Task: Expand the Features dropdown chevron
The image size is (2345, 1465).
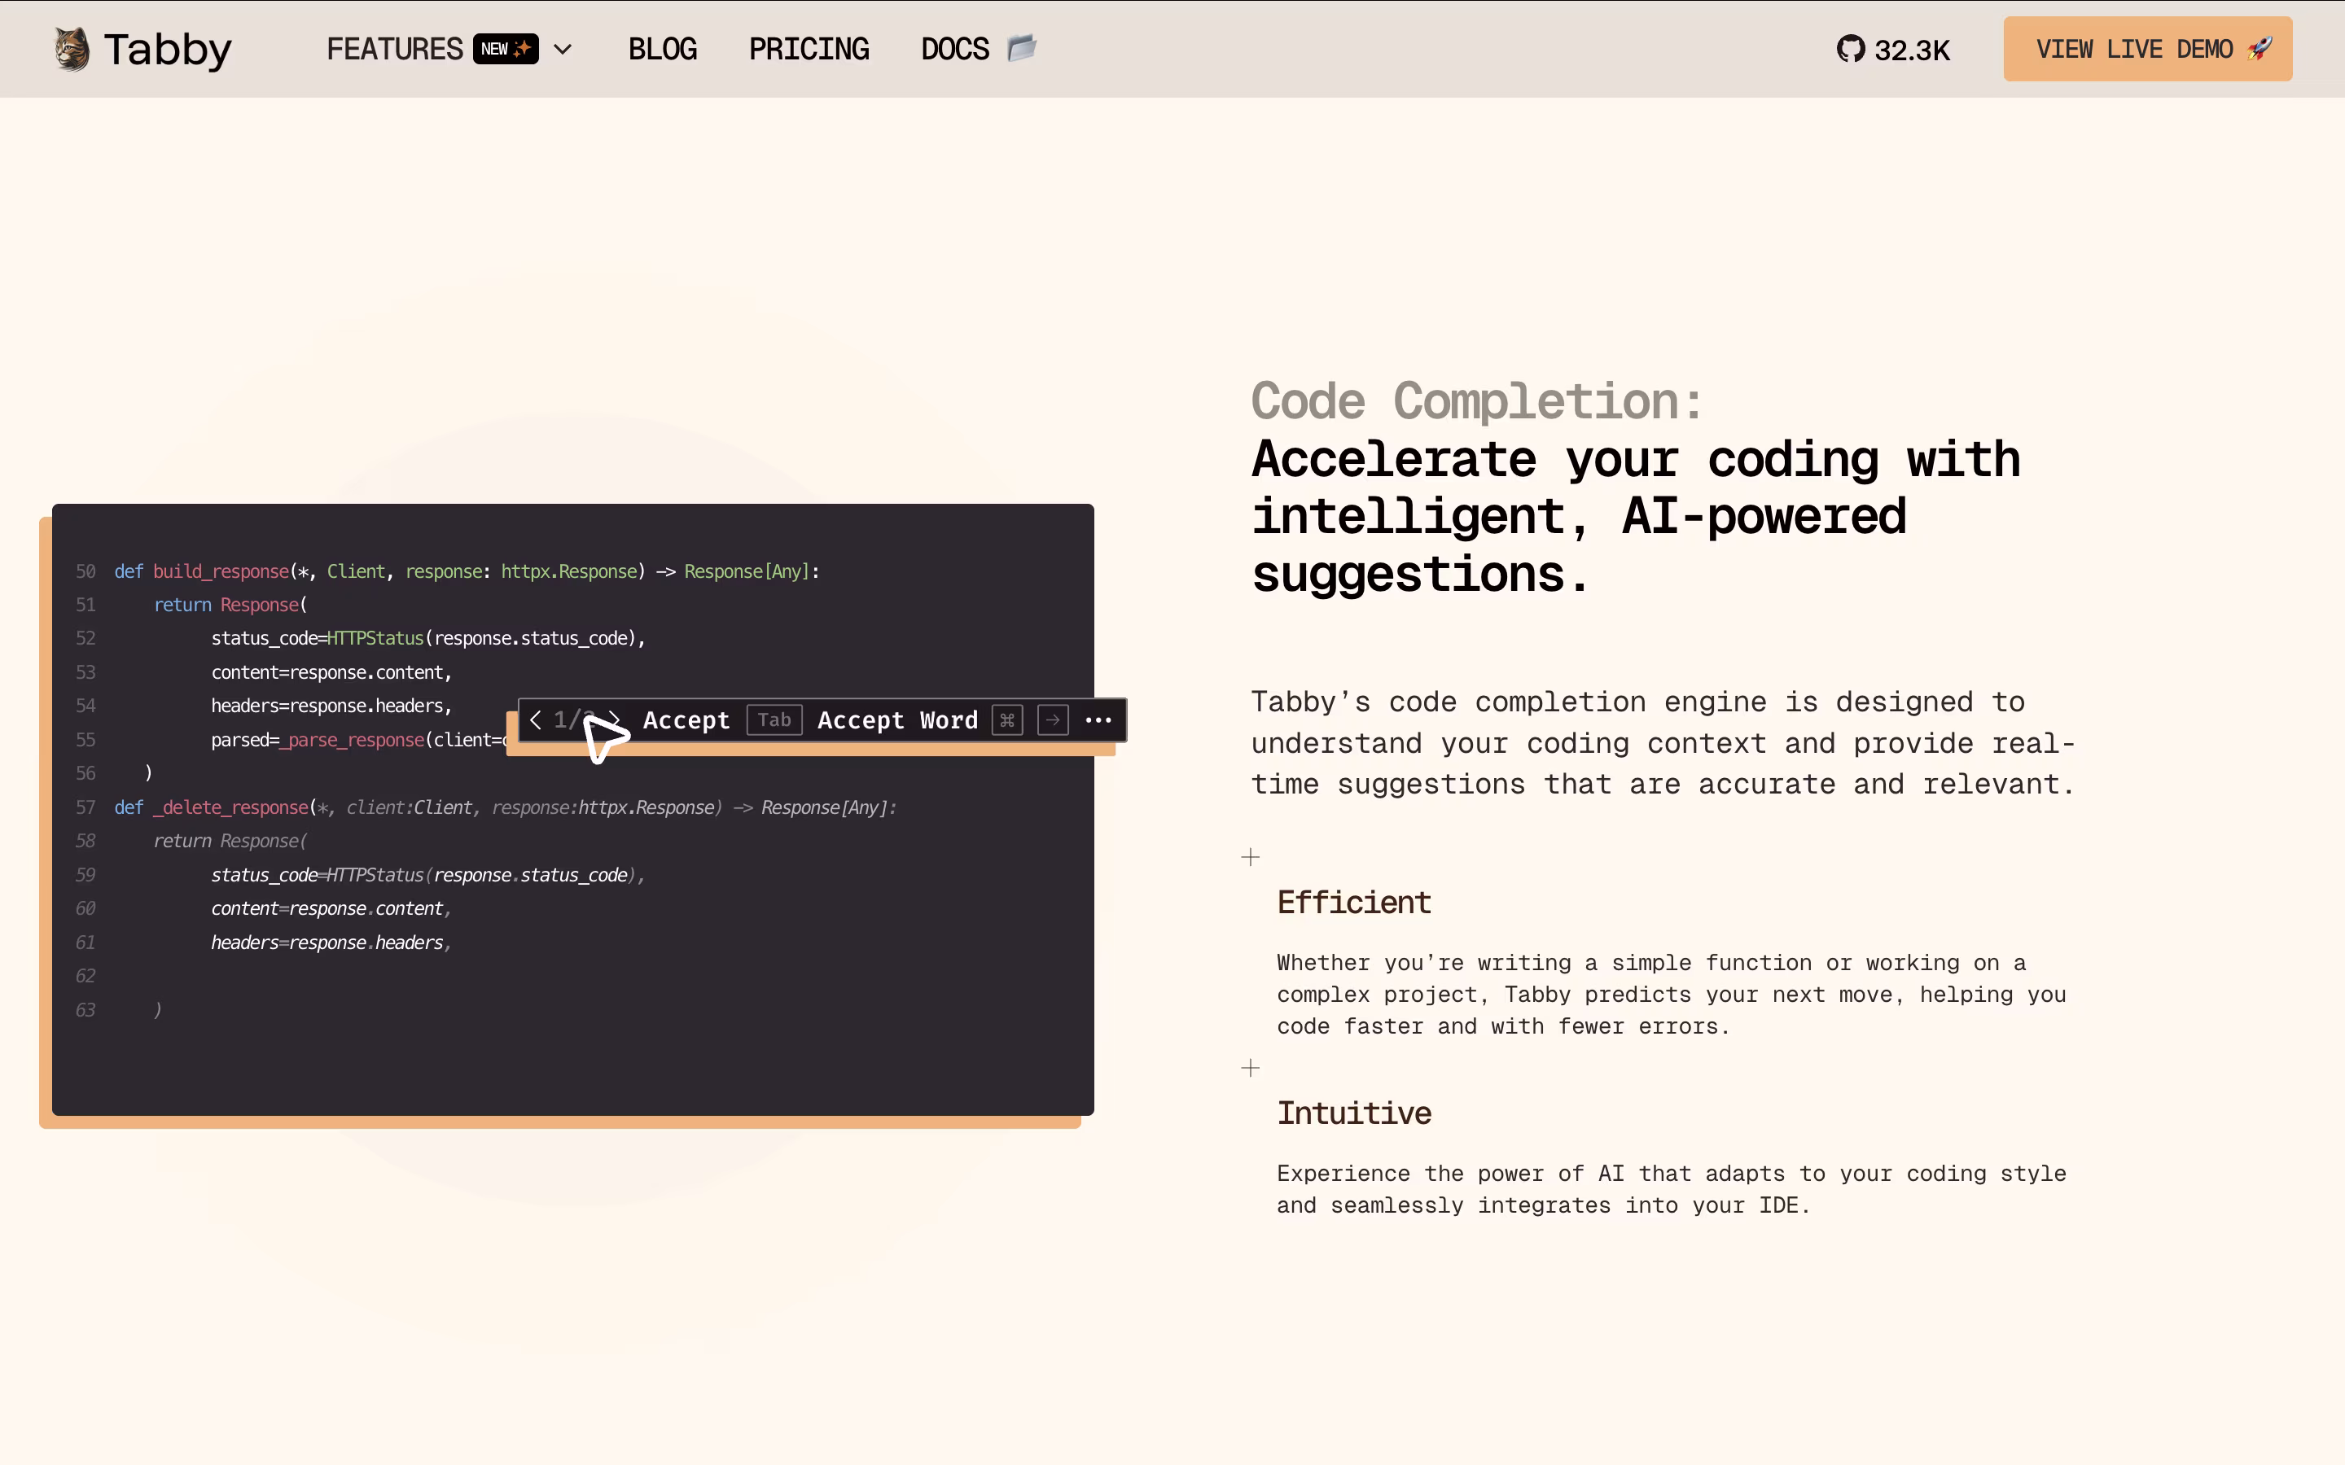Action: pyautogui.click(x=563, y=50)
